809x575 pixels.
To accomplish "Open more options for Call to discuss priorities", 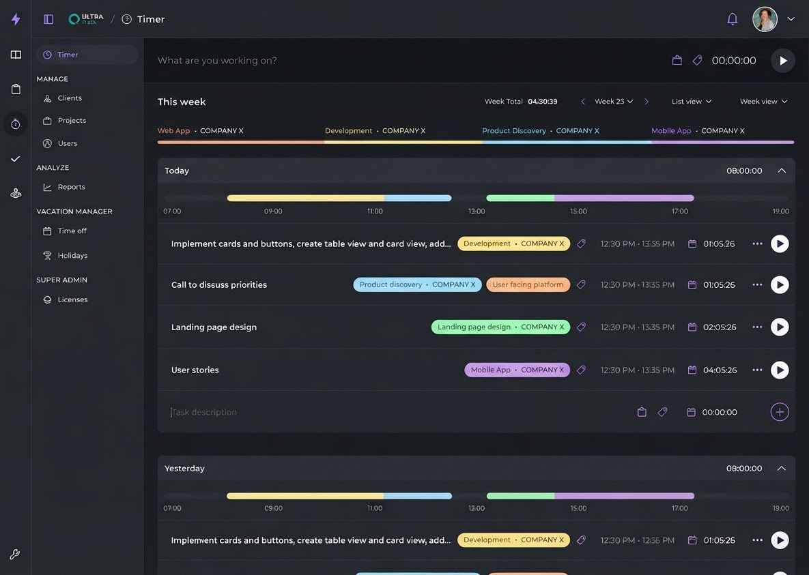I will (757, 284).
